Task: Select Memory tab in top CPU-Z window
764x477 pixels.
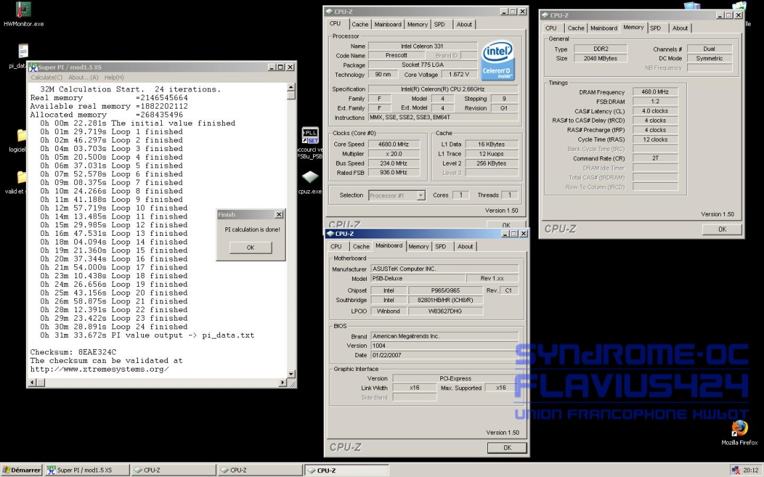Action: (x=418, y=25)
